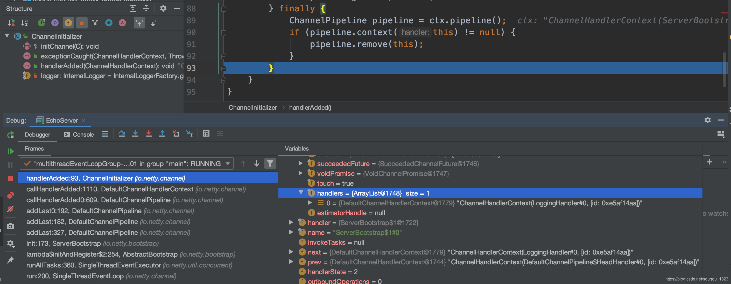The height and width of the screenshot is (284, 731).
Task: Get thread dump camera icon
Action: [11, 226]
